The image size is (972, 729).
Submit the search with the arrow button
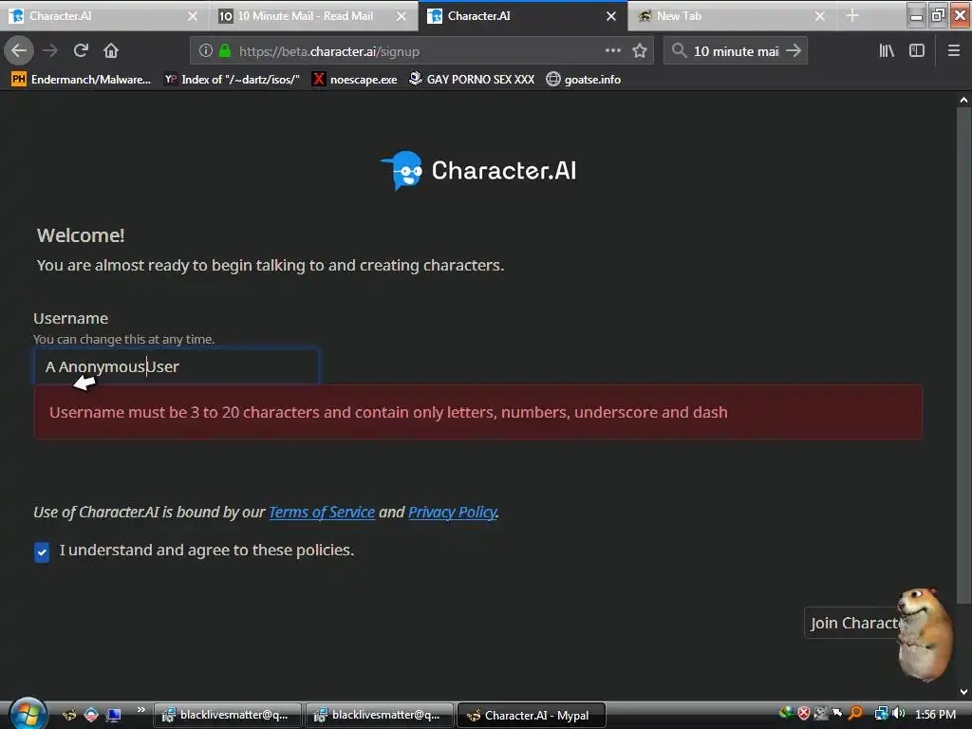(794, 51)
